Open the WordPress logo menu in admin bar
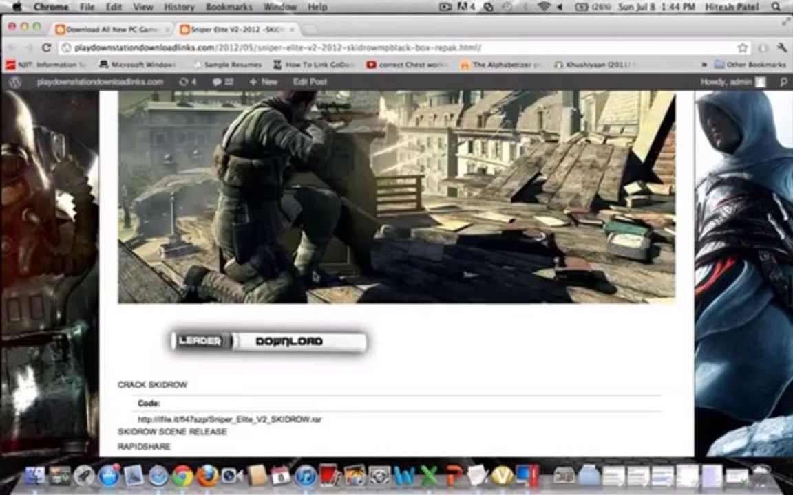 tap(15, 82)
